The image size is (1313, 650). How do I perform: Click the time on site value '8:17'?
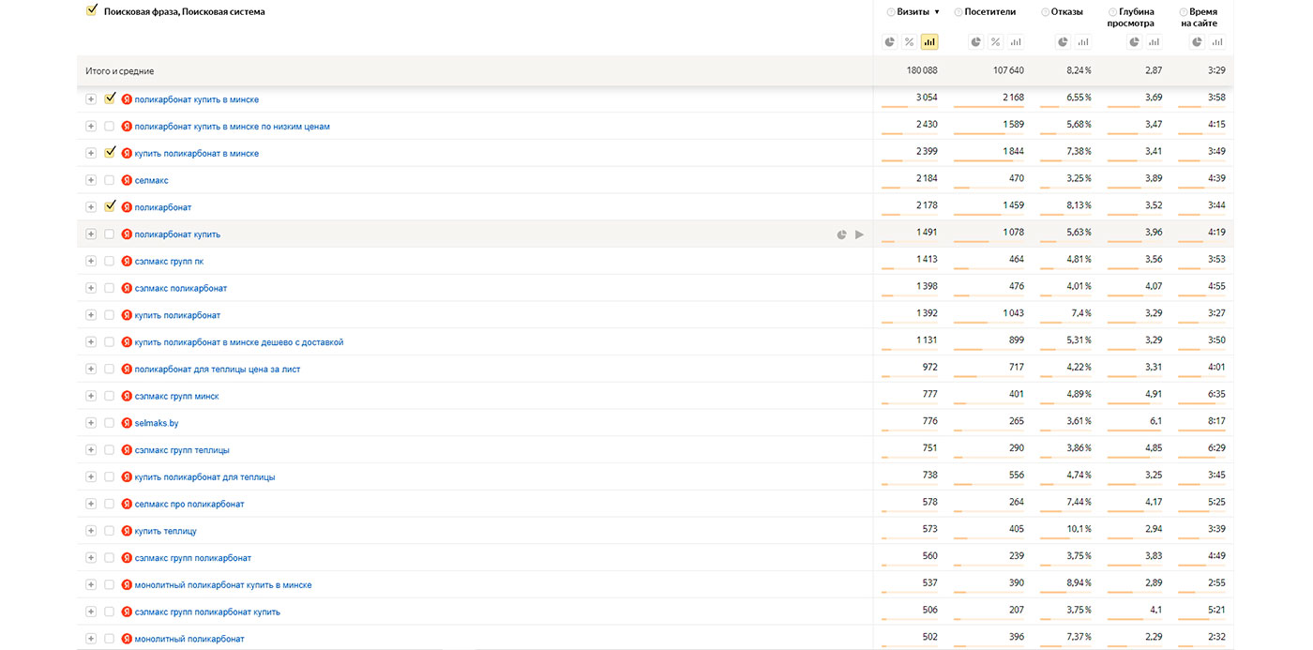coord(1216,423)
